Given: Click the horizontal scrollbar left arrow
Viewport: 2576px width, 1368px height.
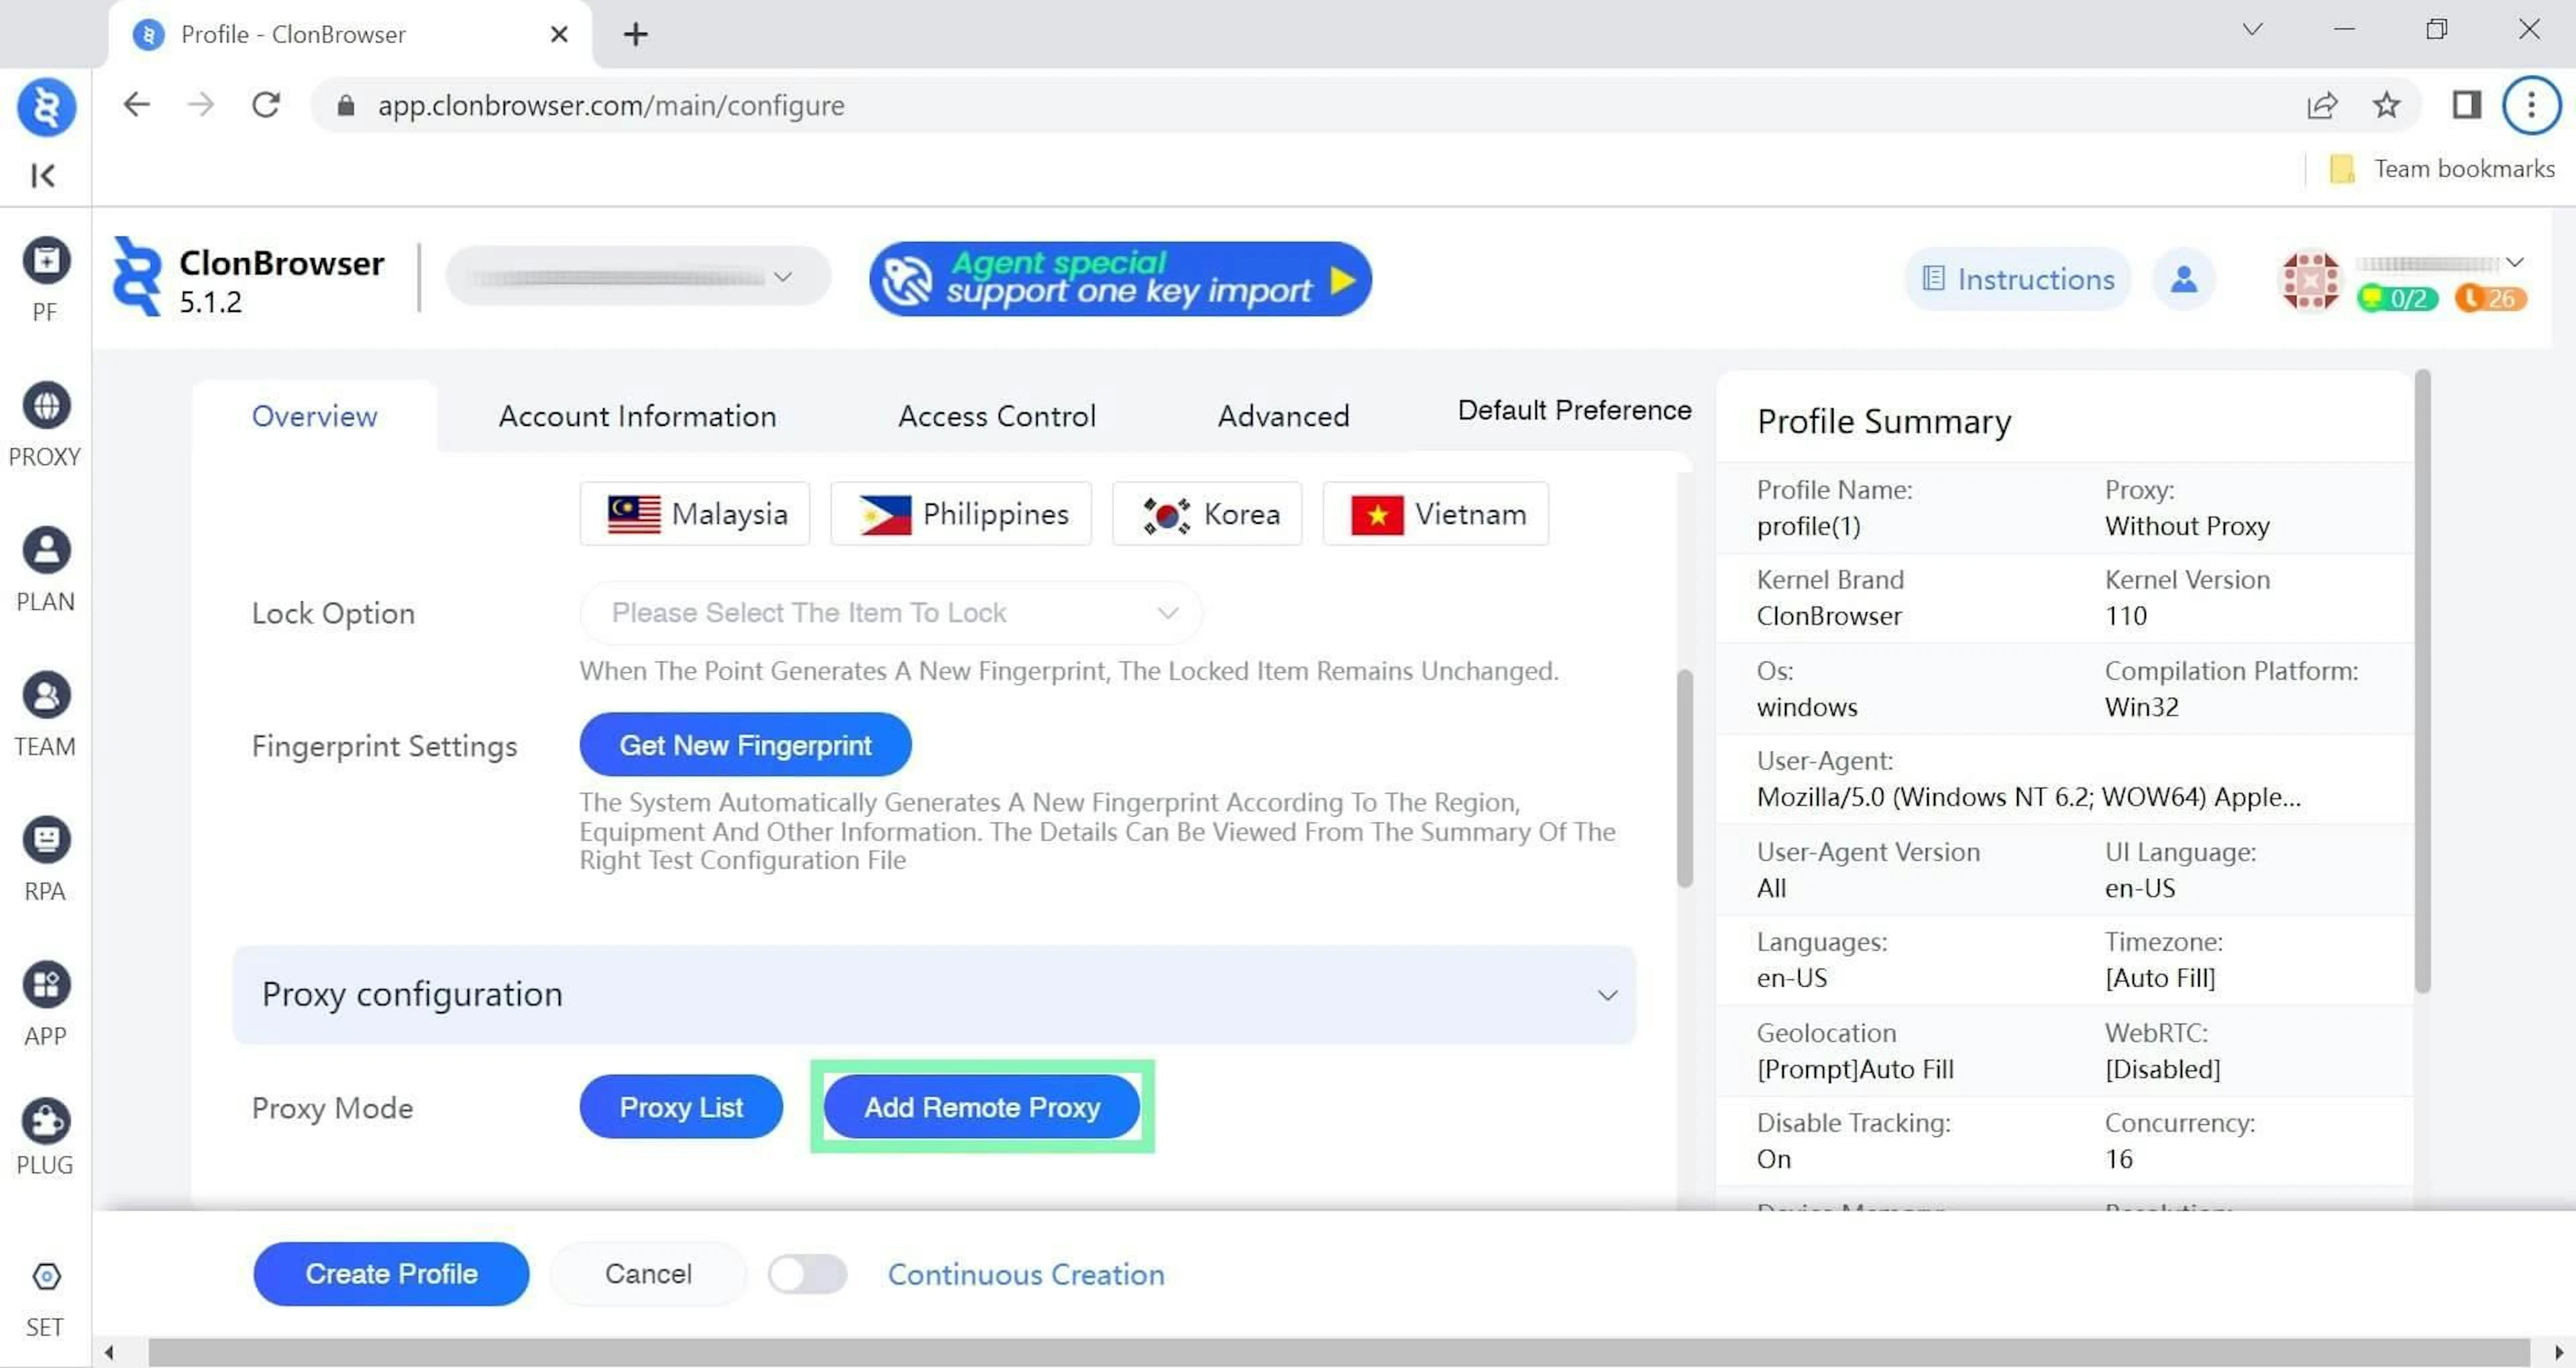Looking at the screenshot, I should pyautogui.click(x=108, y=1353).
